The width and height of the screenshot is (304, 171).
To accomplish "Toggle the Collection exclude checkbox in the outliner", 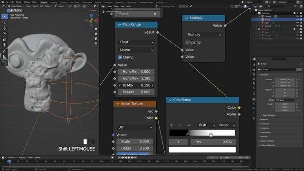I will (x=294, y=13).
